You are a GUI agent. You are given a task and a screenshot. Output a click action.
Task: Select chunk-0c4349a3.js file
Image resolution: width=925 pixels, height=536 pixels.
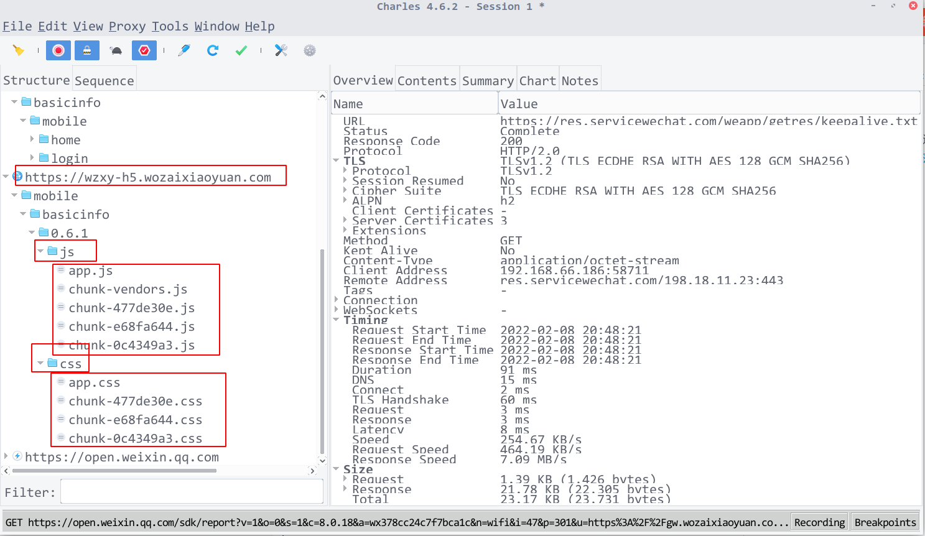[x=131, y=345]
